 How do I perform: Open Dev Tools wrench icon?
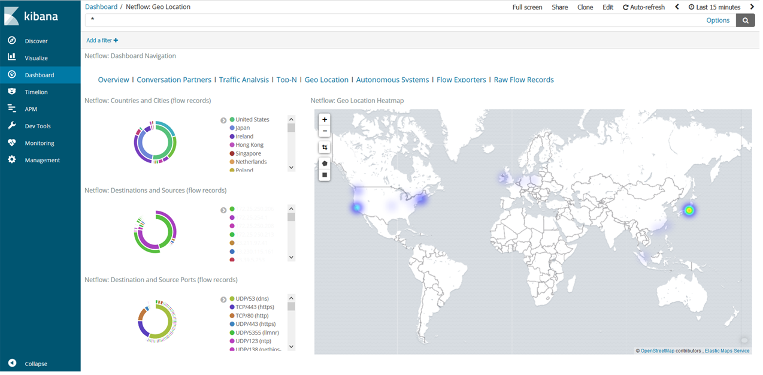[11, 126]
